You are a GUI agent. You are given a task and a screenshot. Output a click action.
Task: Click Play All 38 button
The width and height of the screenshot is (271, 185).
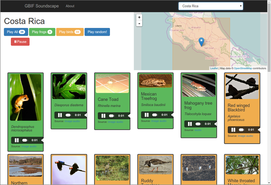tap(16, 32)
